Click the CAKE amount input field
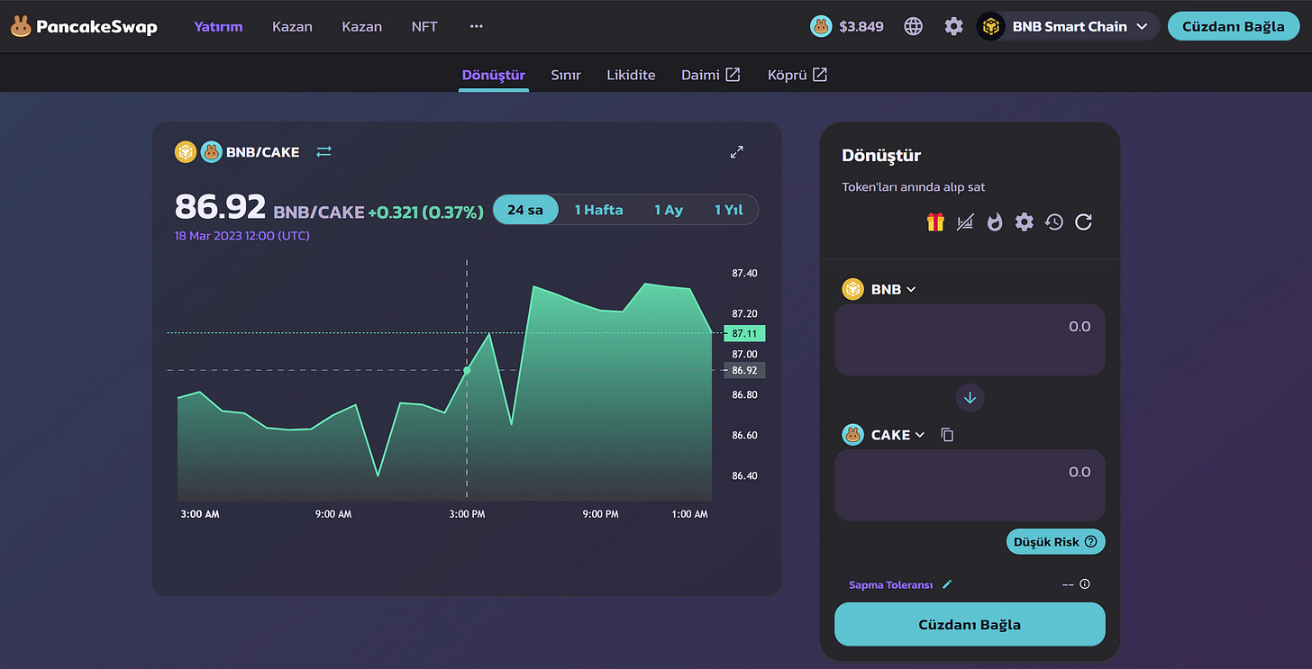 (970, 485)
